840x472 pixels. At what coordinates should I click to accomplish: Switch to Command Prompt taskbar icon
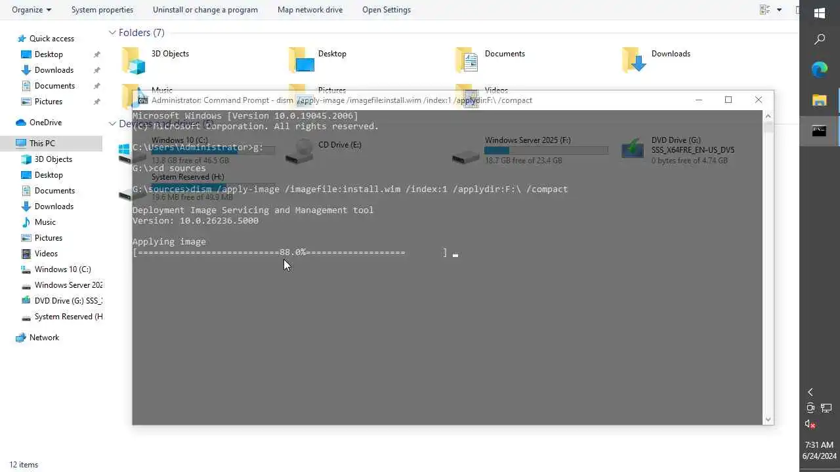(820, 130)
